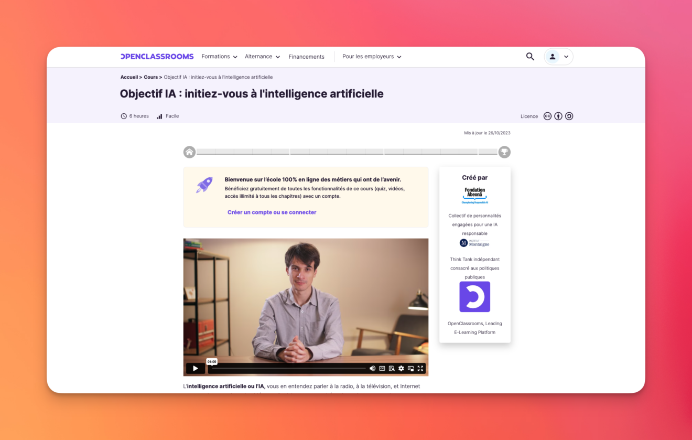The width and height of the screenshot is (692, 440).
Task: Expand the Formations dropdown menu
Action: 219,57
